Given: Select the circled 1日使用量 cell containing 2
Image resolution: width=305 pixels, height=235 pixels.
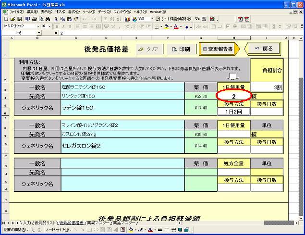Looking at the screenshot, I should click(x=233, y=97).
